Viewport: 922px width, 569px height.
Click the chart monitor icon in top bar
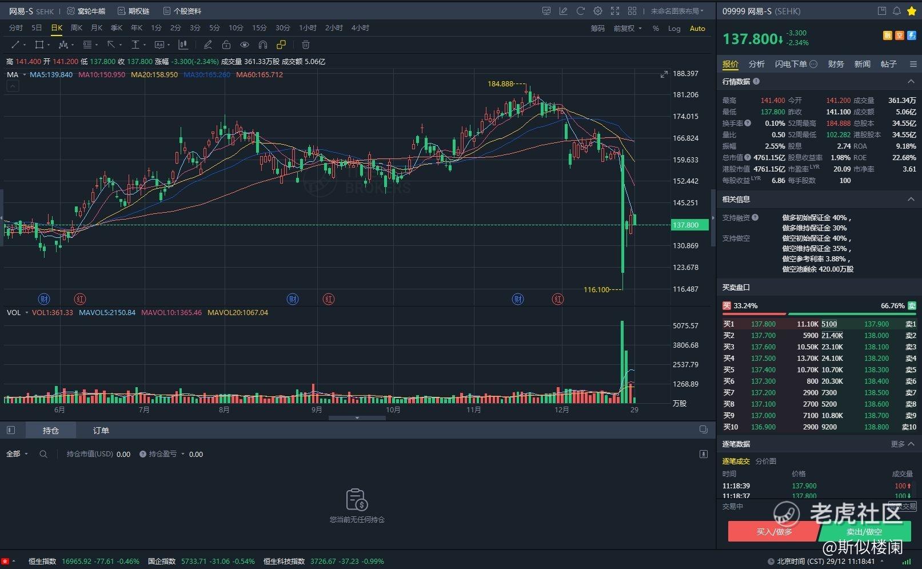point(546,11)
